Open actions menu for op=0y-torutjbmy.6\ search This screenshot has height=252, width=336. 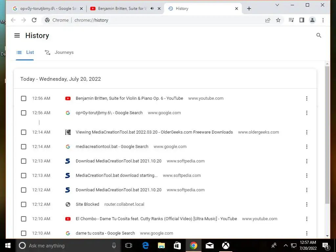point(307,113)
